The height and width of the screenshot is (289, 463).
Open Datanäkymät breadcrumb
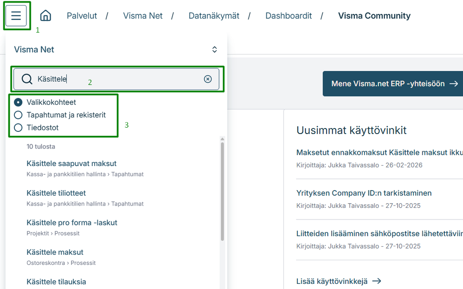(x=214, y=16)
